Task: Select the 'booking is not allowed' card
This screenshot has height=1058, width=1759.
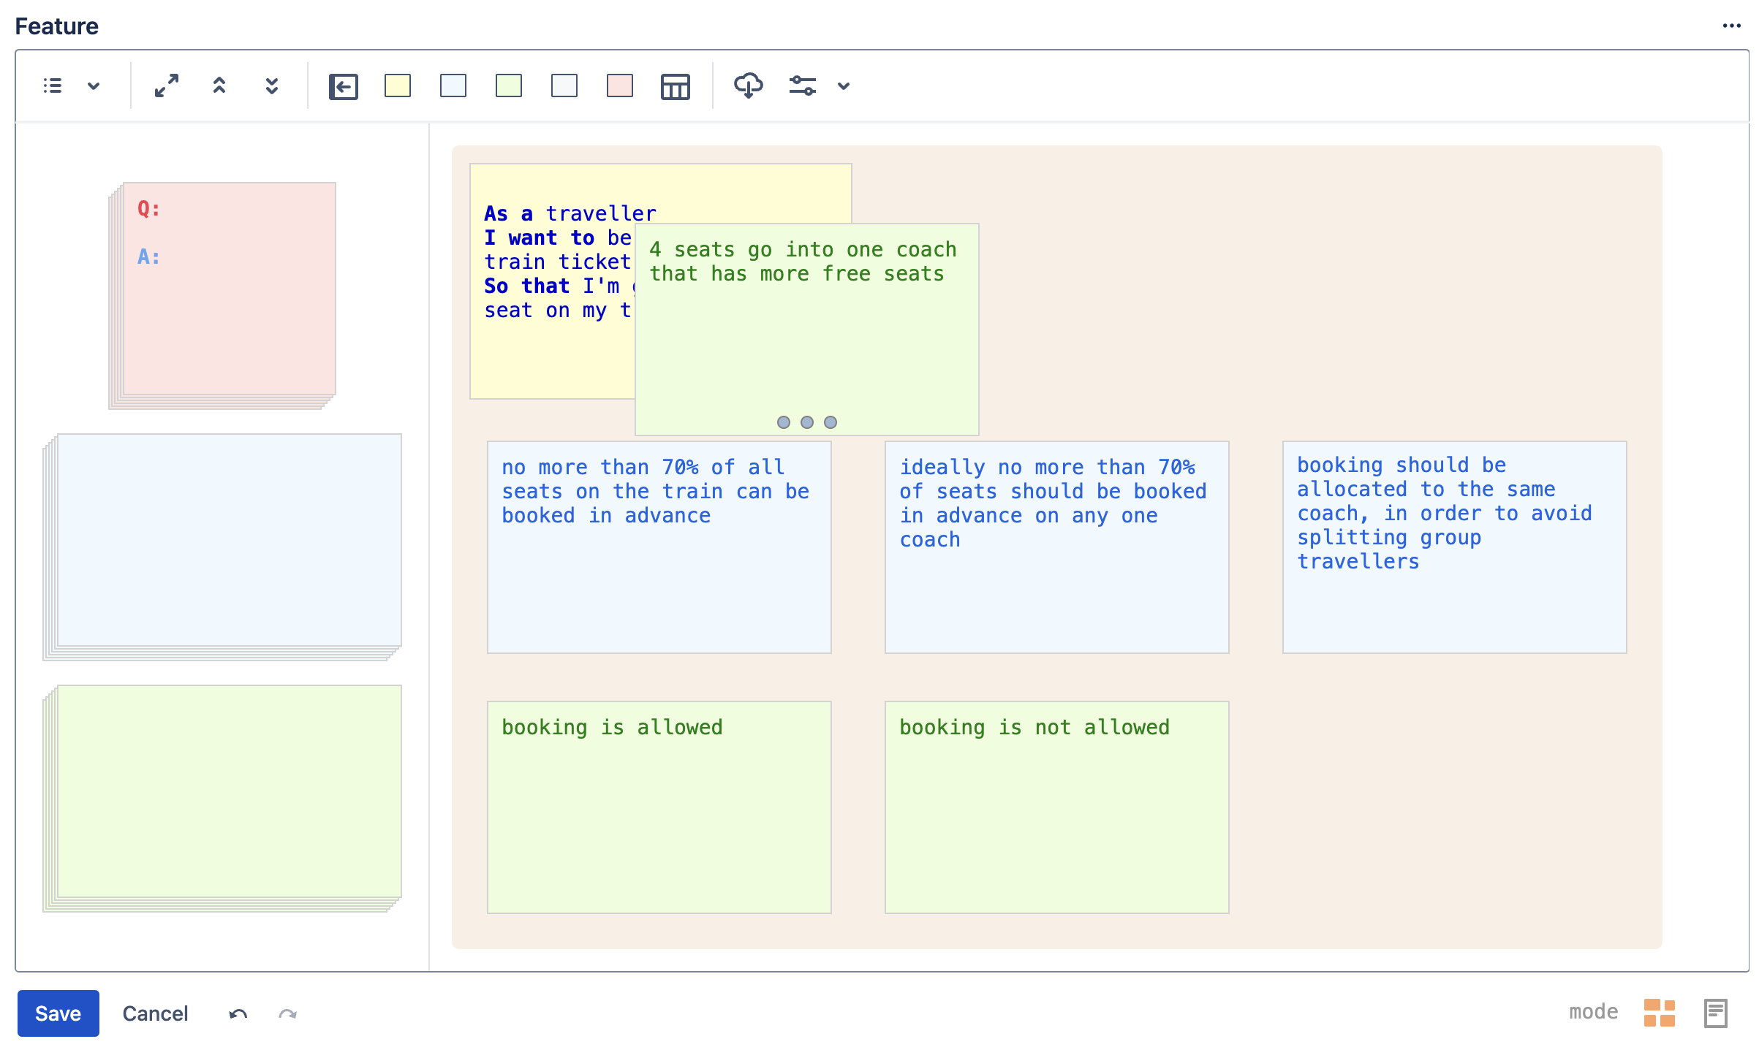Action: coord(1056,807)
